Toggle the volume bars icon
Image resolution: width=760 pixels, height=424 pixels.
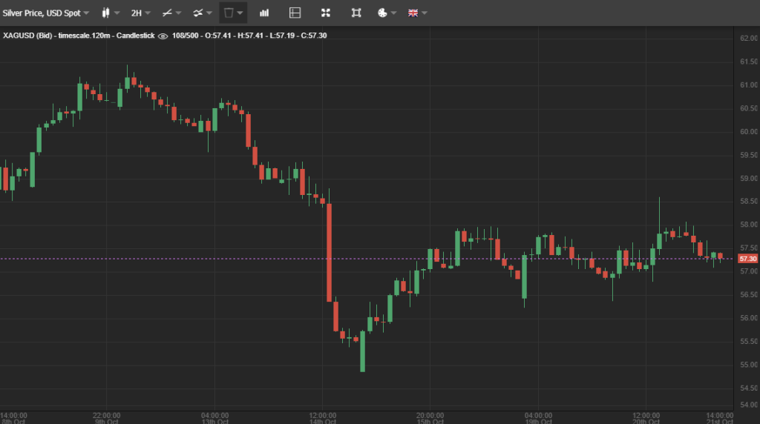pyautogui.click(x=264, y=13)
